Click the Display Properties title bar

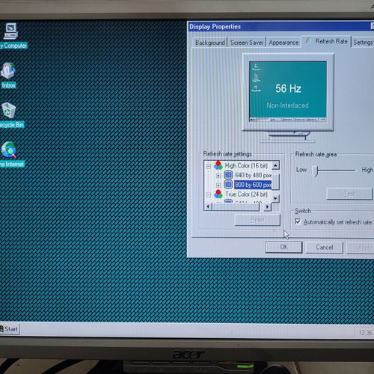pyautogui.click(x=280, y=26)
